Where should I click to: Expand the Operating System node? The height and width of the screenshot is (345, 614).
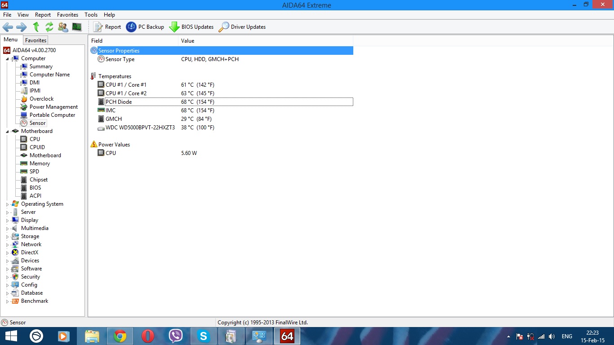tap(7, 204)
